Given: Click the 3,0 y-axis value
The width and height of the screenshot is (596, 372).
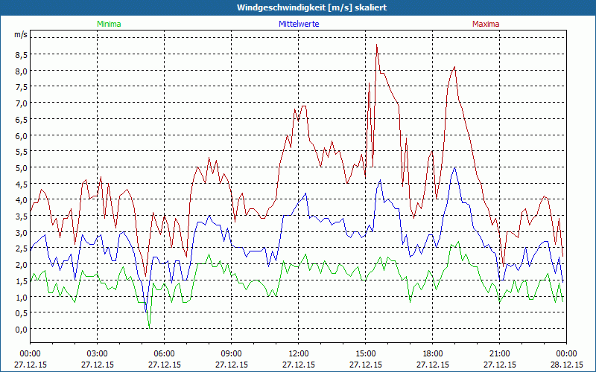Looking at the screenshot, I should (x=22, y=232).
